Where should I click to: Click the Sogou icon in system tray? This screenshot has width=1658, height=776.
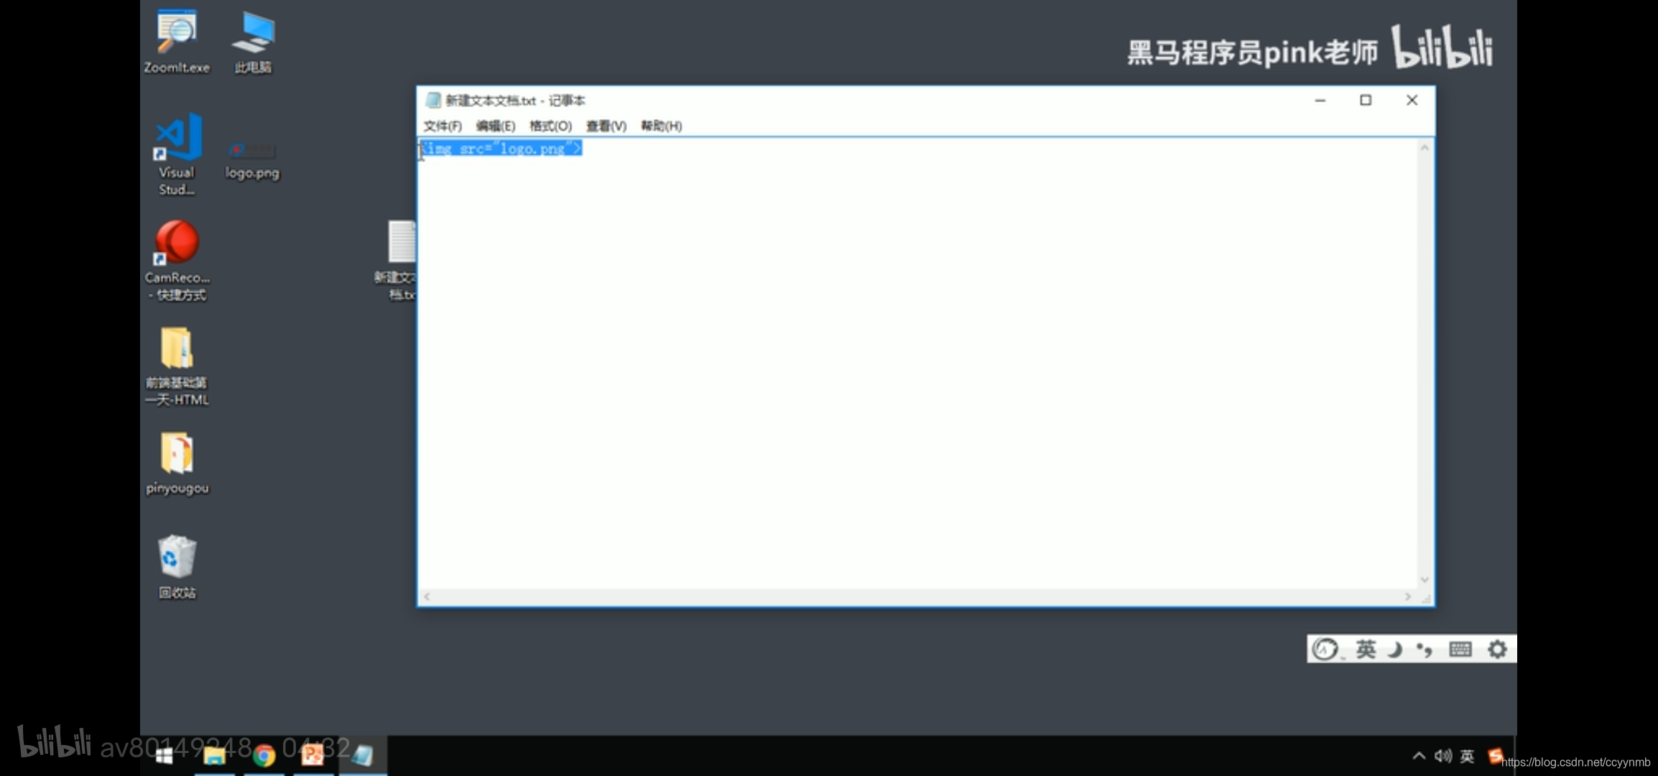click(x=1496, y=756)
